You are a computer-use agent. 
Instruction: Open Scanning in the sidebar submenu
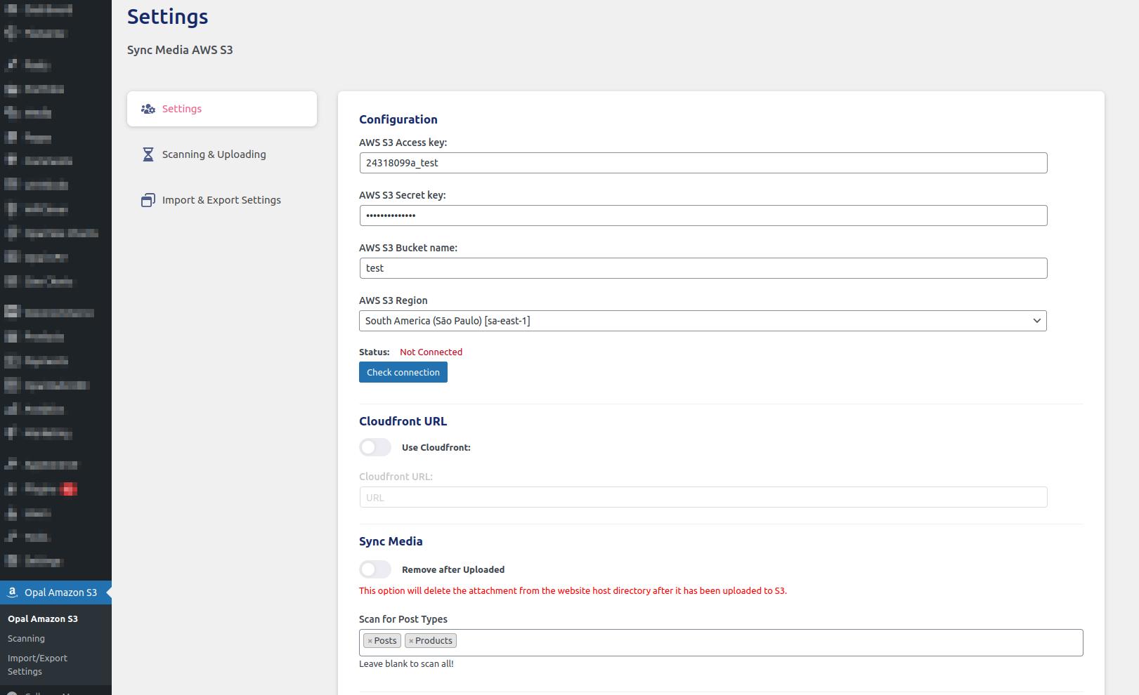[x=26, y=638]
